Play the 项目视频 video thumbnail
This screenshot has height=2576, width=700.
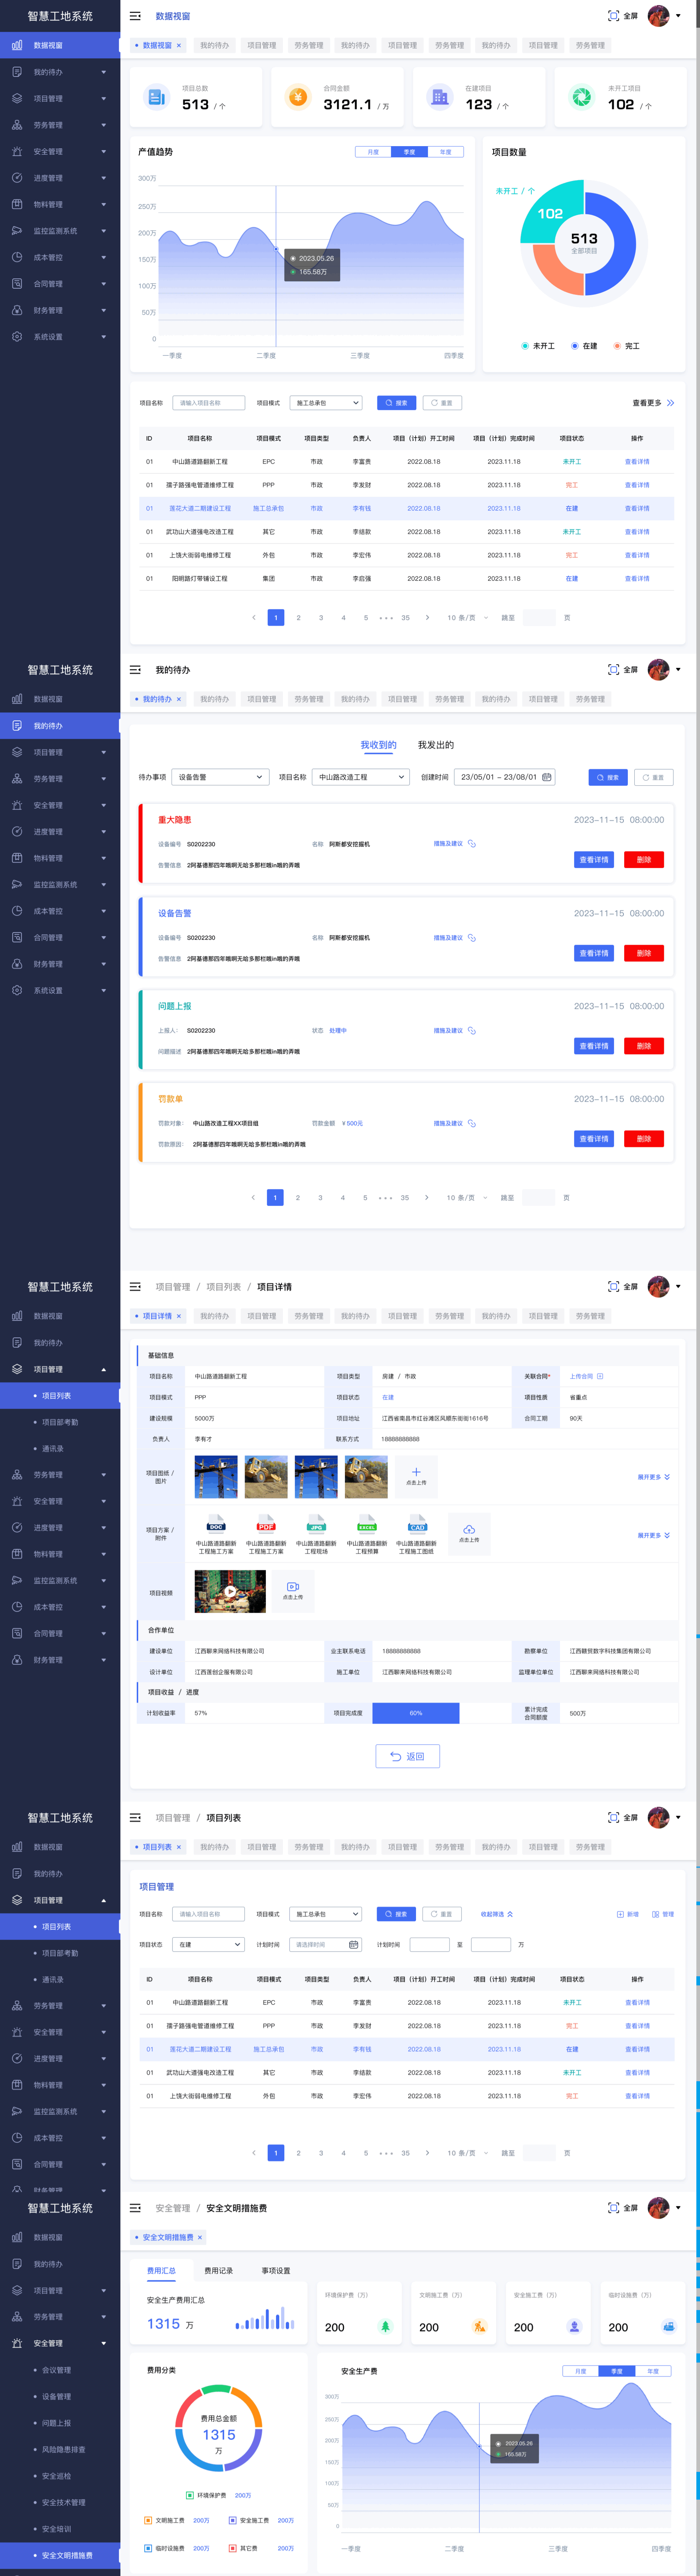pyautogui.click(x=230, y=1591)
